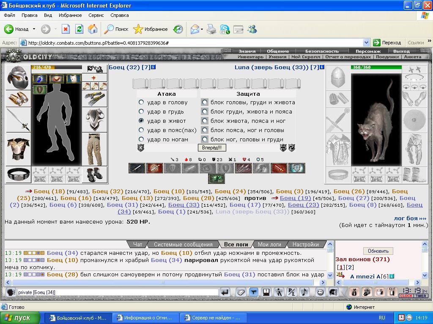Click the Print toolbar icon
The height and width of the screenshot is (324, 433).
tap(211, 29)
